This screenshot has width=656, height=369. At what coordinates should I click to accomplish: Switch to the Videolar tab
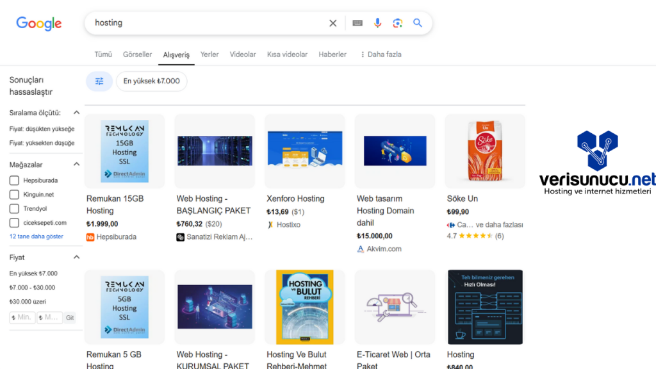click(243, 54)
